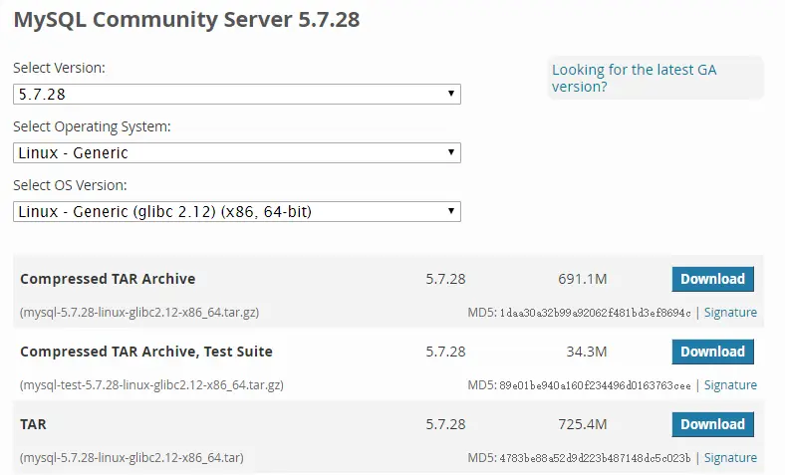Click the MD5 hash 4783be88a52d9d223b487148dc5c023b
Viewport: 785px width, 475px height.
(595, 458)
